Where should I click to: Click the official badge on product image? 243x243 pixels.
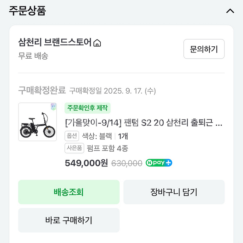pos(53,107)
